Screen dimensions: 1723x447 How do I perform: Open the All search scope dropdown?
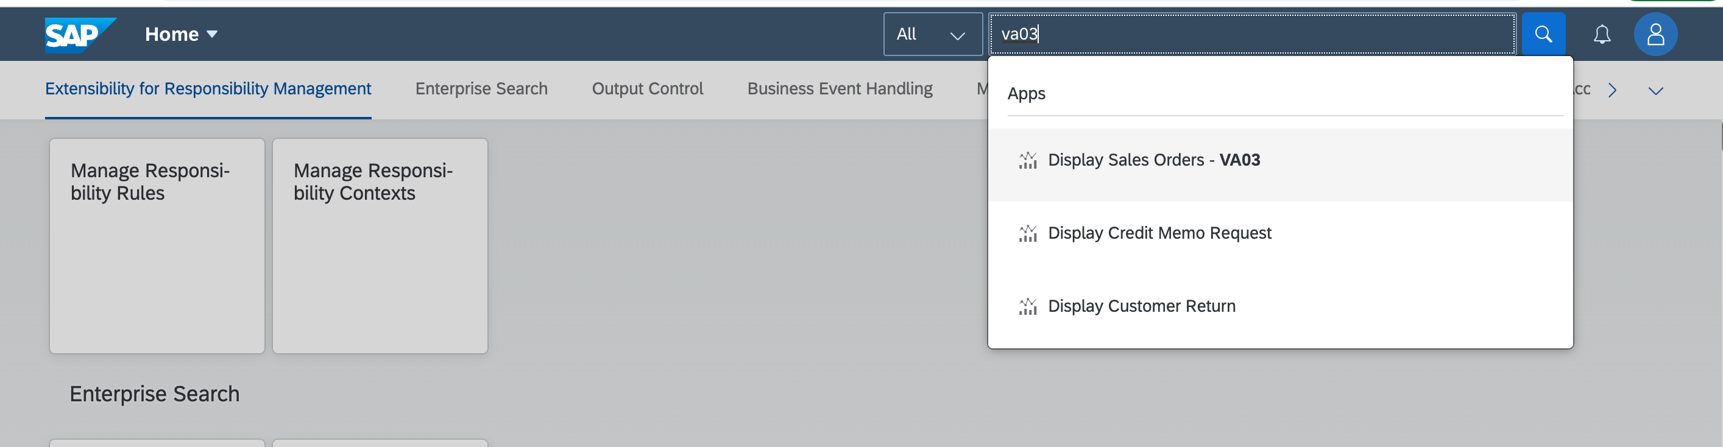pos(932,34)
